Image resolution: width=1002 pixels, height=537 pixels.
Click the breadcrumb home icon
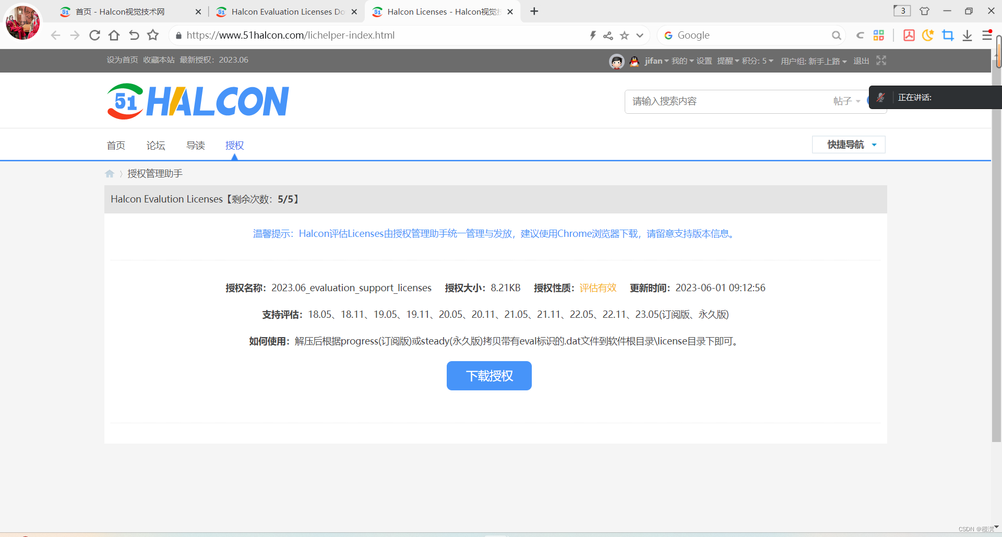click(110, 174)
